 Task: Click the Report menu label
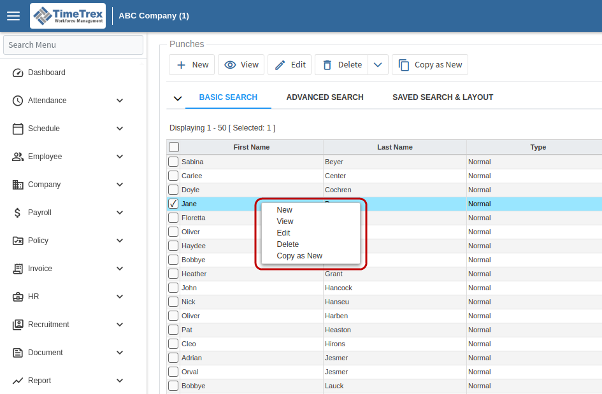click(x=39, y=381)
